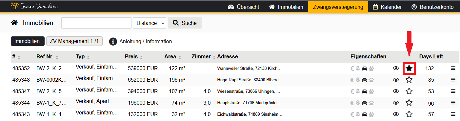Toggle the favorite star for listing 485343
The width and height of the screenshot is (460, 121).
(x=409, y=114)
